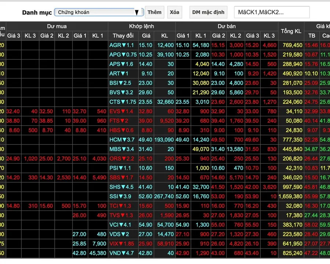Click SHS total volume 997,590
Viewport: 330px width, 264px height.
293,187
